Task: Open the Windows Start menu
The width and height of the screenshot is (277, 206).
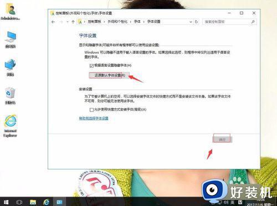Action: click(6, 202)
